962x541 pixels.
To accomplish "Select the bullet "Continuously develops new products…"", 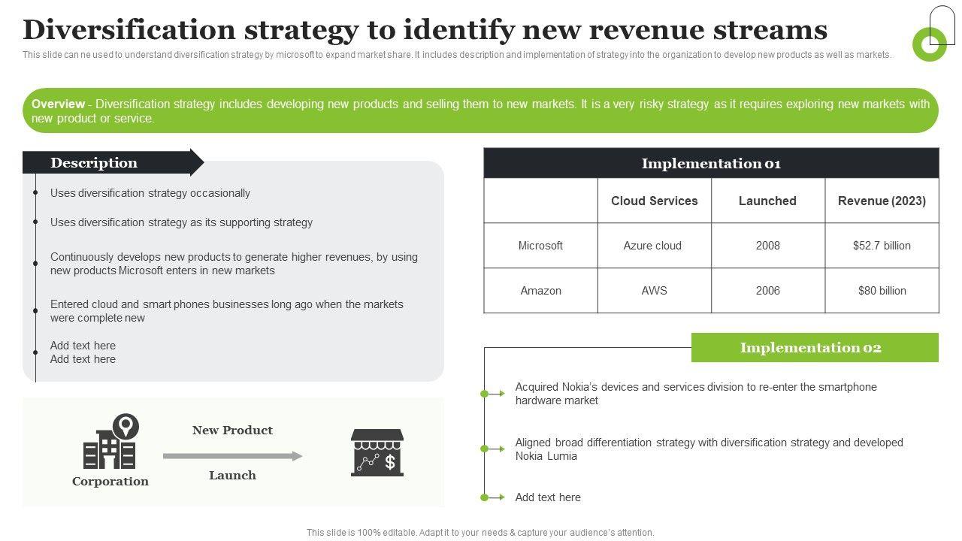I will 234,264.
